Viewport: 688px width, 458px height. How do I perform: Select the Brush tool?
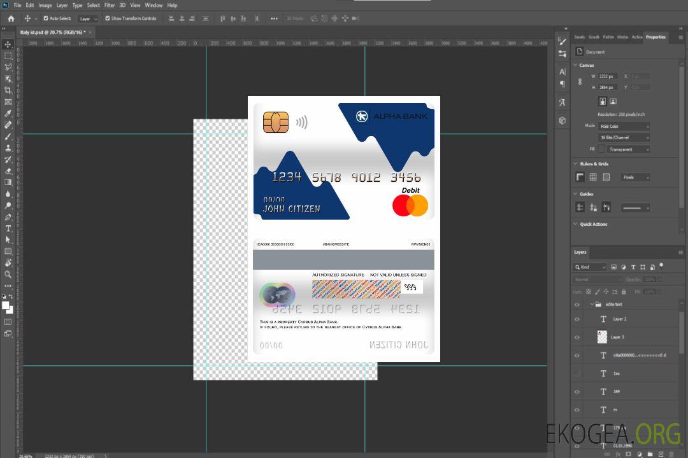pyautogui.click(x=8, y=136)
